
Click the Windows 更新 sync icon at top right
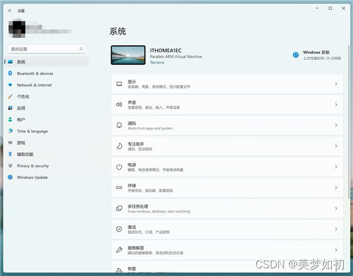(295, 55)
